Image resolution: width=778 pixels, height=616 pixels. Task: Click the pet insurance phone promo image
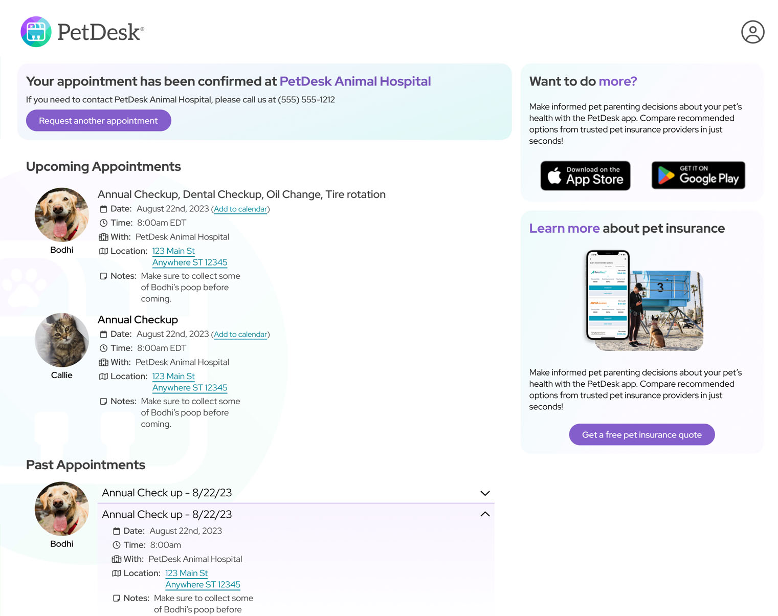pos(644,301)
